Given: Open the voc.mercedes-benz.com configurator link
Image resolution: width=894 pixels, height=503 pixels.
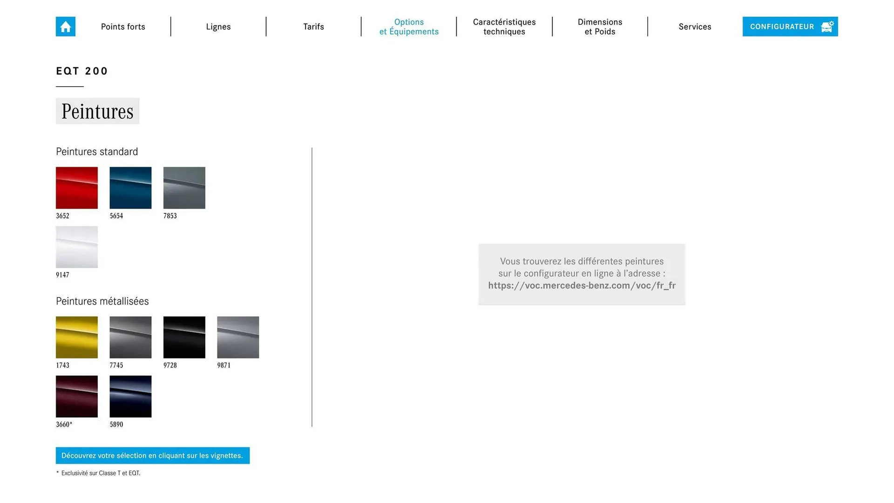Looking at the screenshot, I should coord(582,285).
